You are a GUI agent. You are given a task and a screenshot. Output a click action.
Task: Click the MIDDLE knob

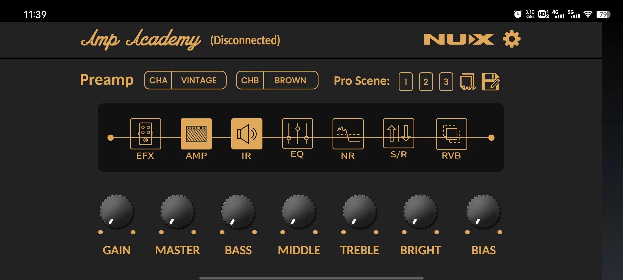(299, 212)
